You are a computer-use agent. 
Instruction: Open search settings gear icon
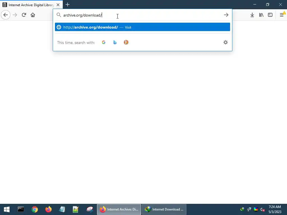pyautogui.click(x=226, y=43)
